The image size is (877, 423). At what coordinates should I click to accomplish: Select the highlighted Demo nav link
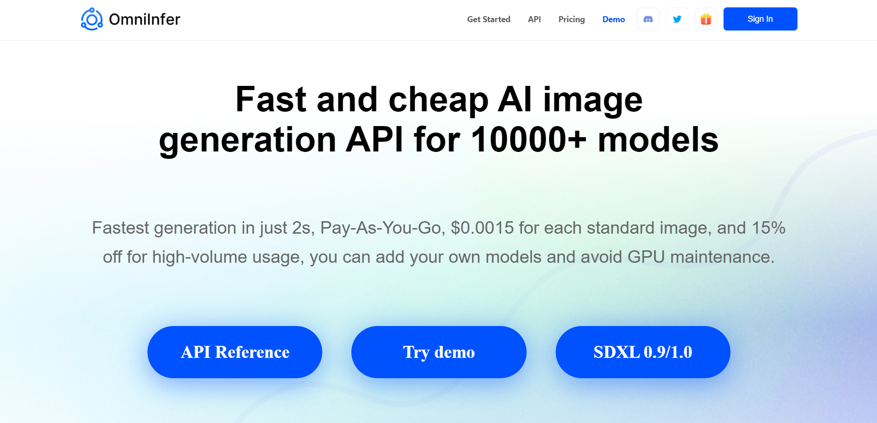click(x=613, y=19)
